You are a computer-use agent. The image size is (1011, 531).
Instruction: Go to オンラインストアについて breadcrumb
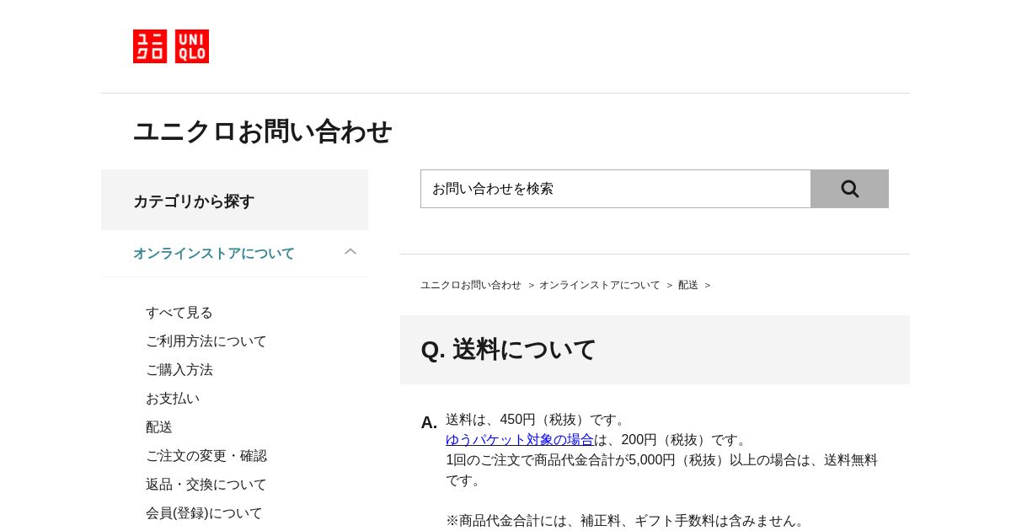(x=600, y=285)
